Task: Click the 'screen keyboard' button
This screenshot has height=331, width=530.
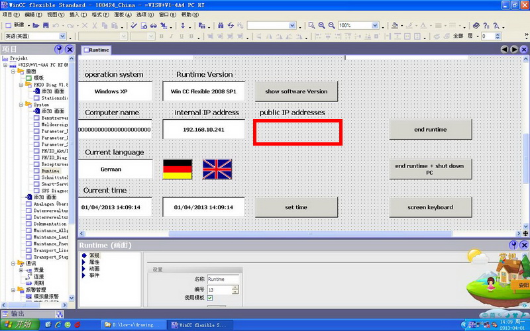Action: 431,207
